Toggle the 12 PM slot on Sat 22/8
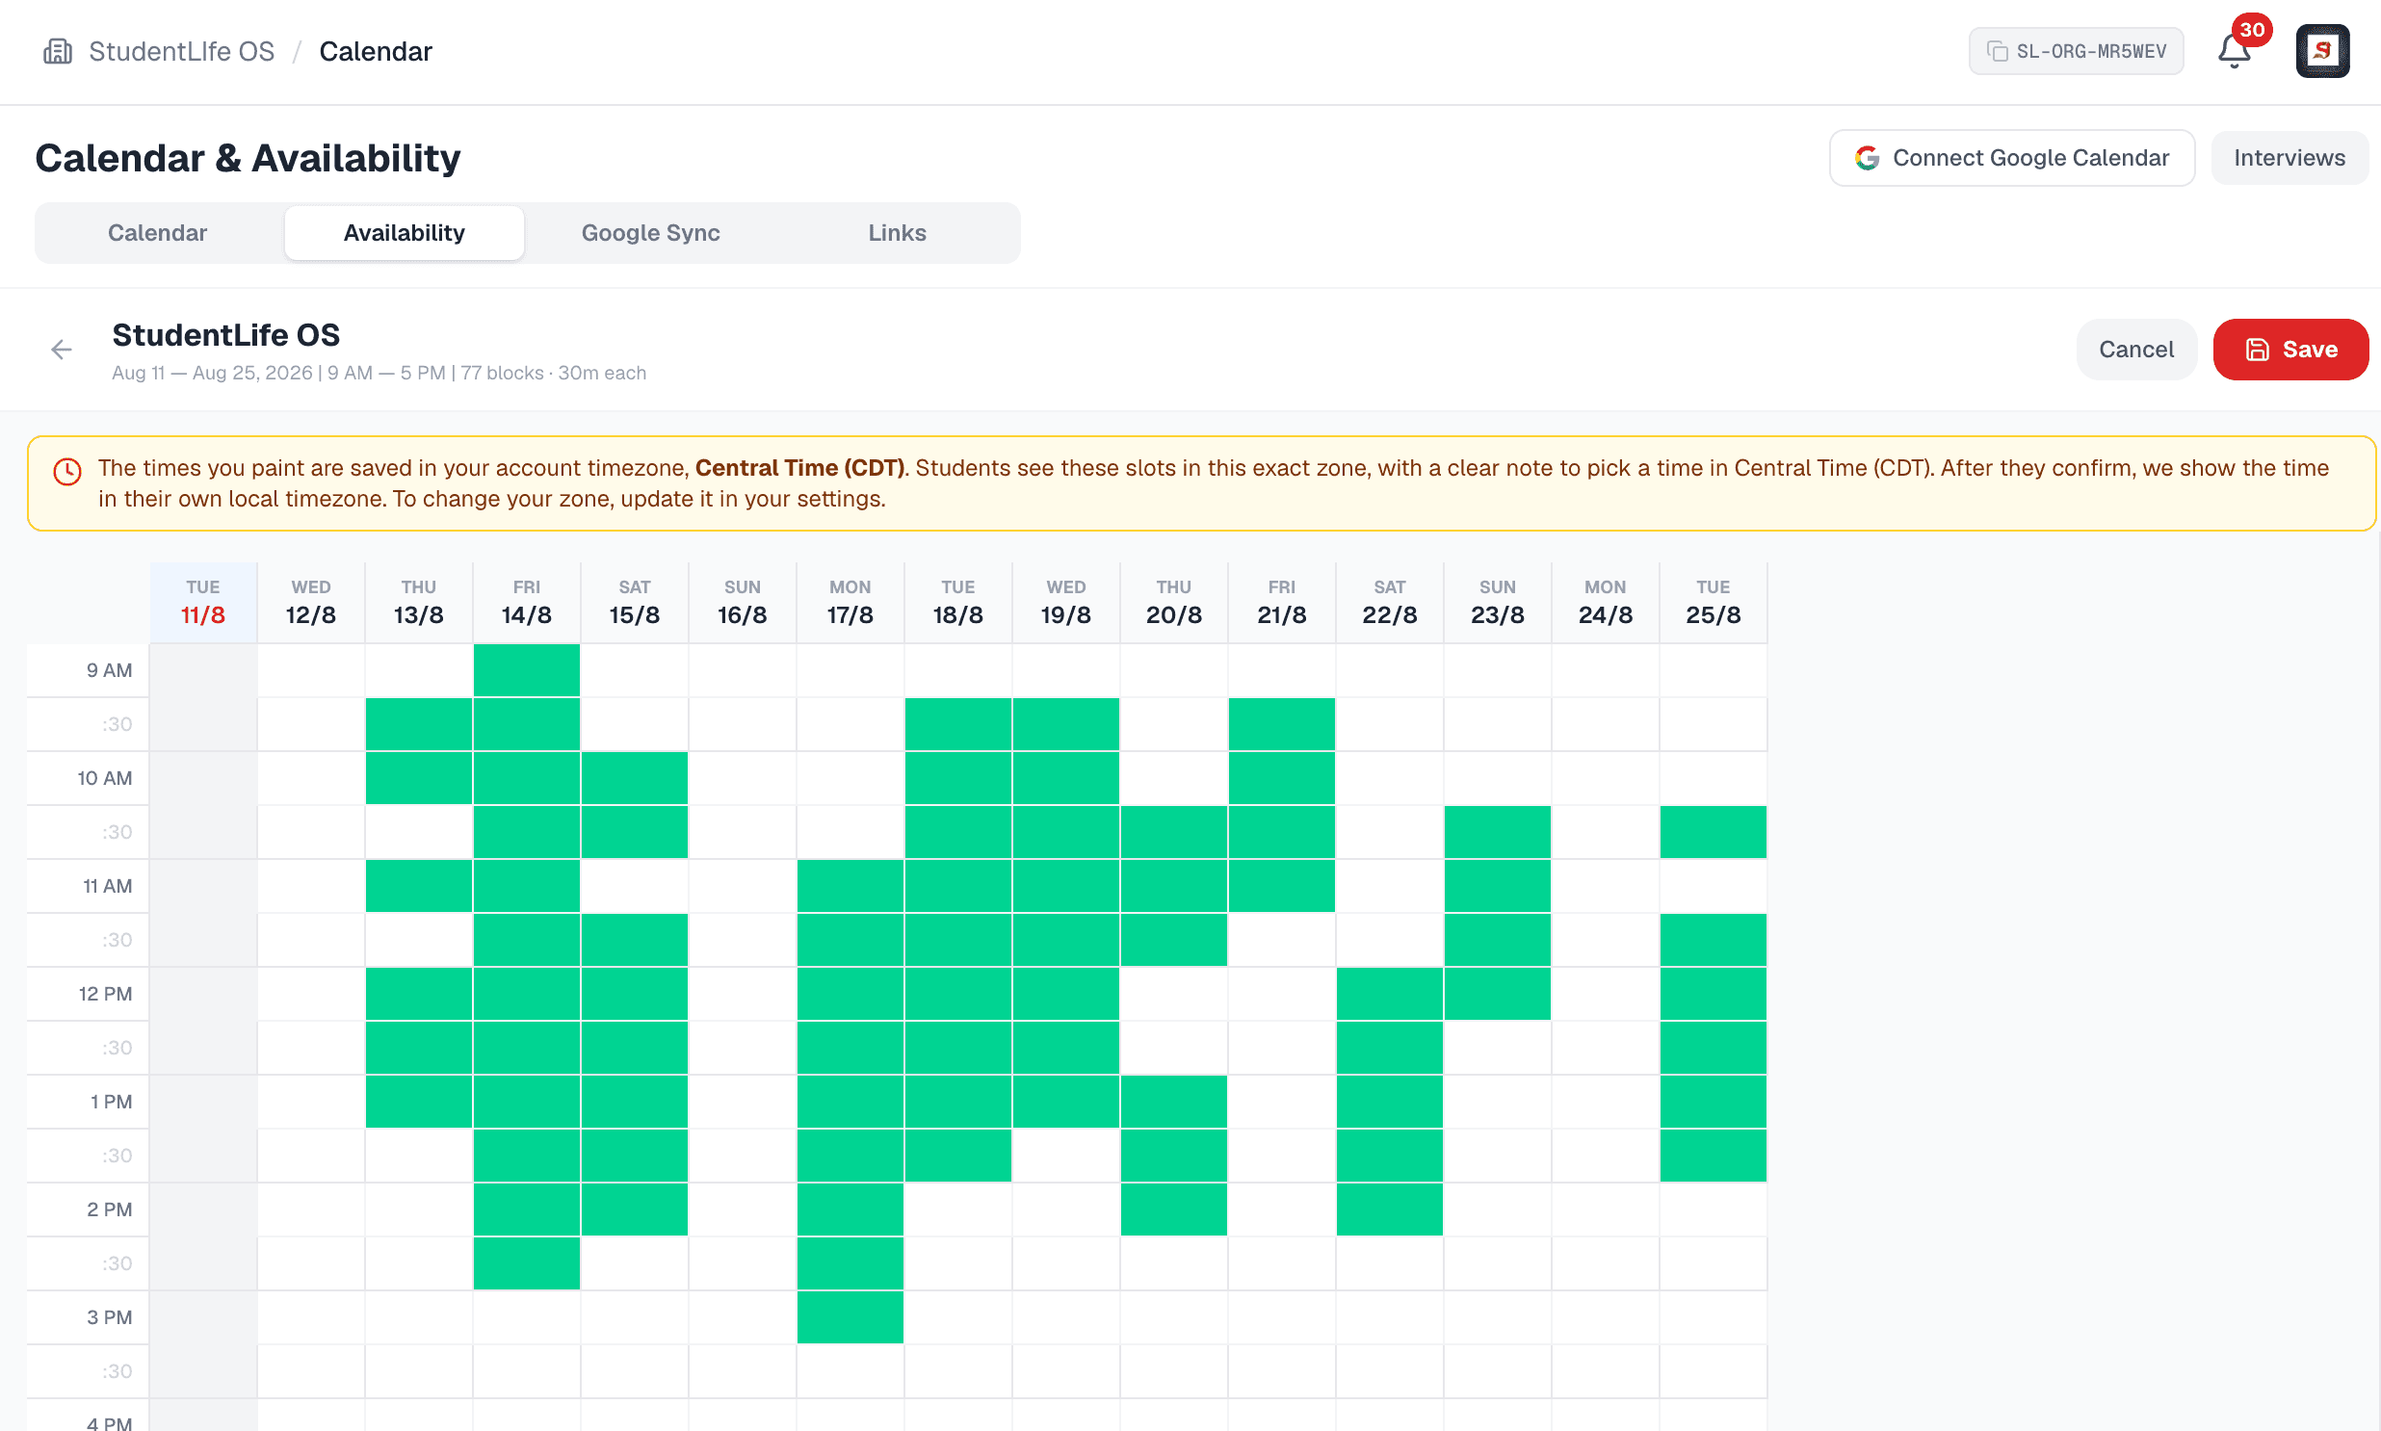This screenshot has width=2381, height=1431. click(x=1390, y=994)
